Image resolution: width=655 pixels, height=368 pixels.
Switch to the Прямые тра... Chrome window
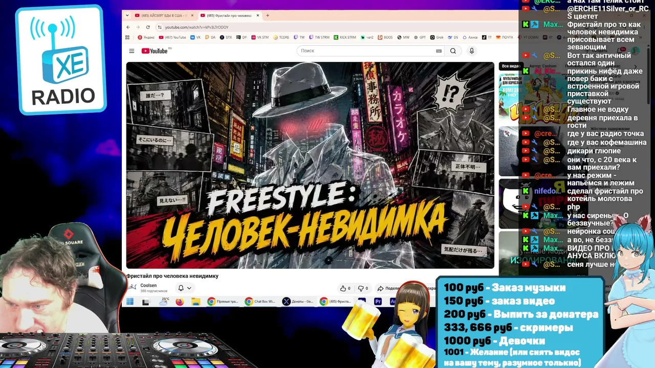[x=223, y=302]
